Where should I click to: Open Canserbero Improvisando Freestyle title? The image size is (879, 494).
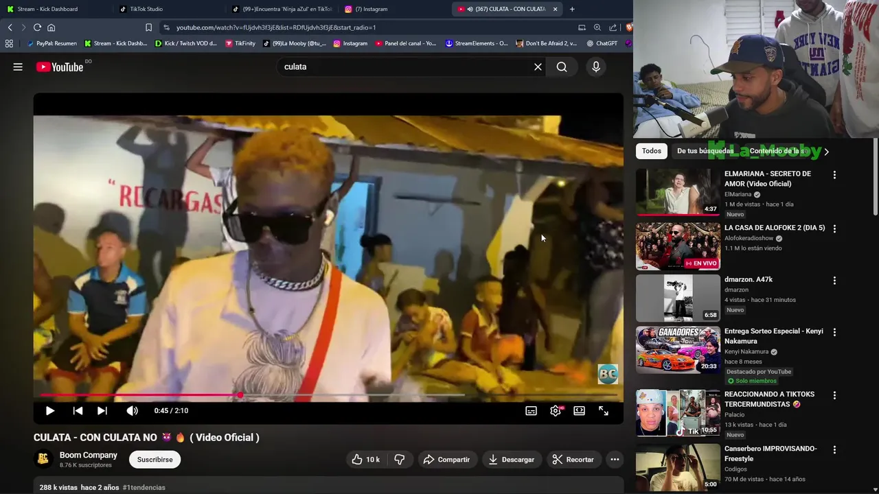[x=770, y=454]
